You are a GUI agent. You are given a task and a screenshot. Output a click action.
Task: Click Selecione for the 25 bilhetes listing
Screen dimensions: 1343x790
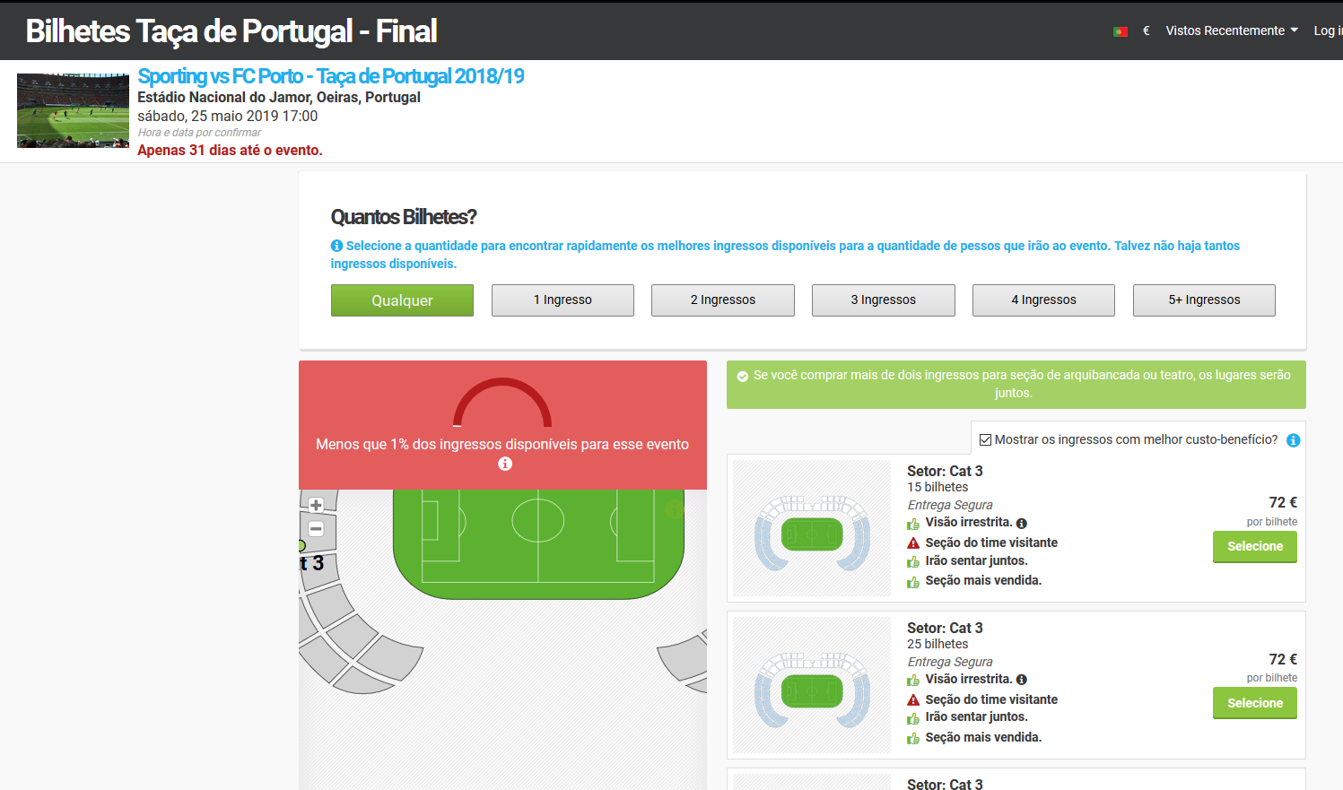pyautogui.click(x=1255, y=703)
